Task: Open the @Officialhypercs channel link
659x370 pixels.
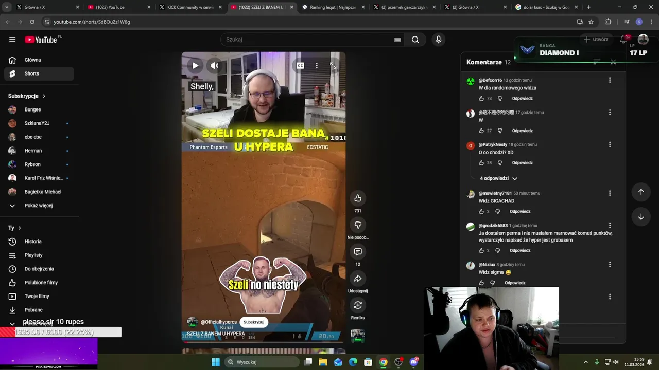Action: 218,322
